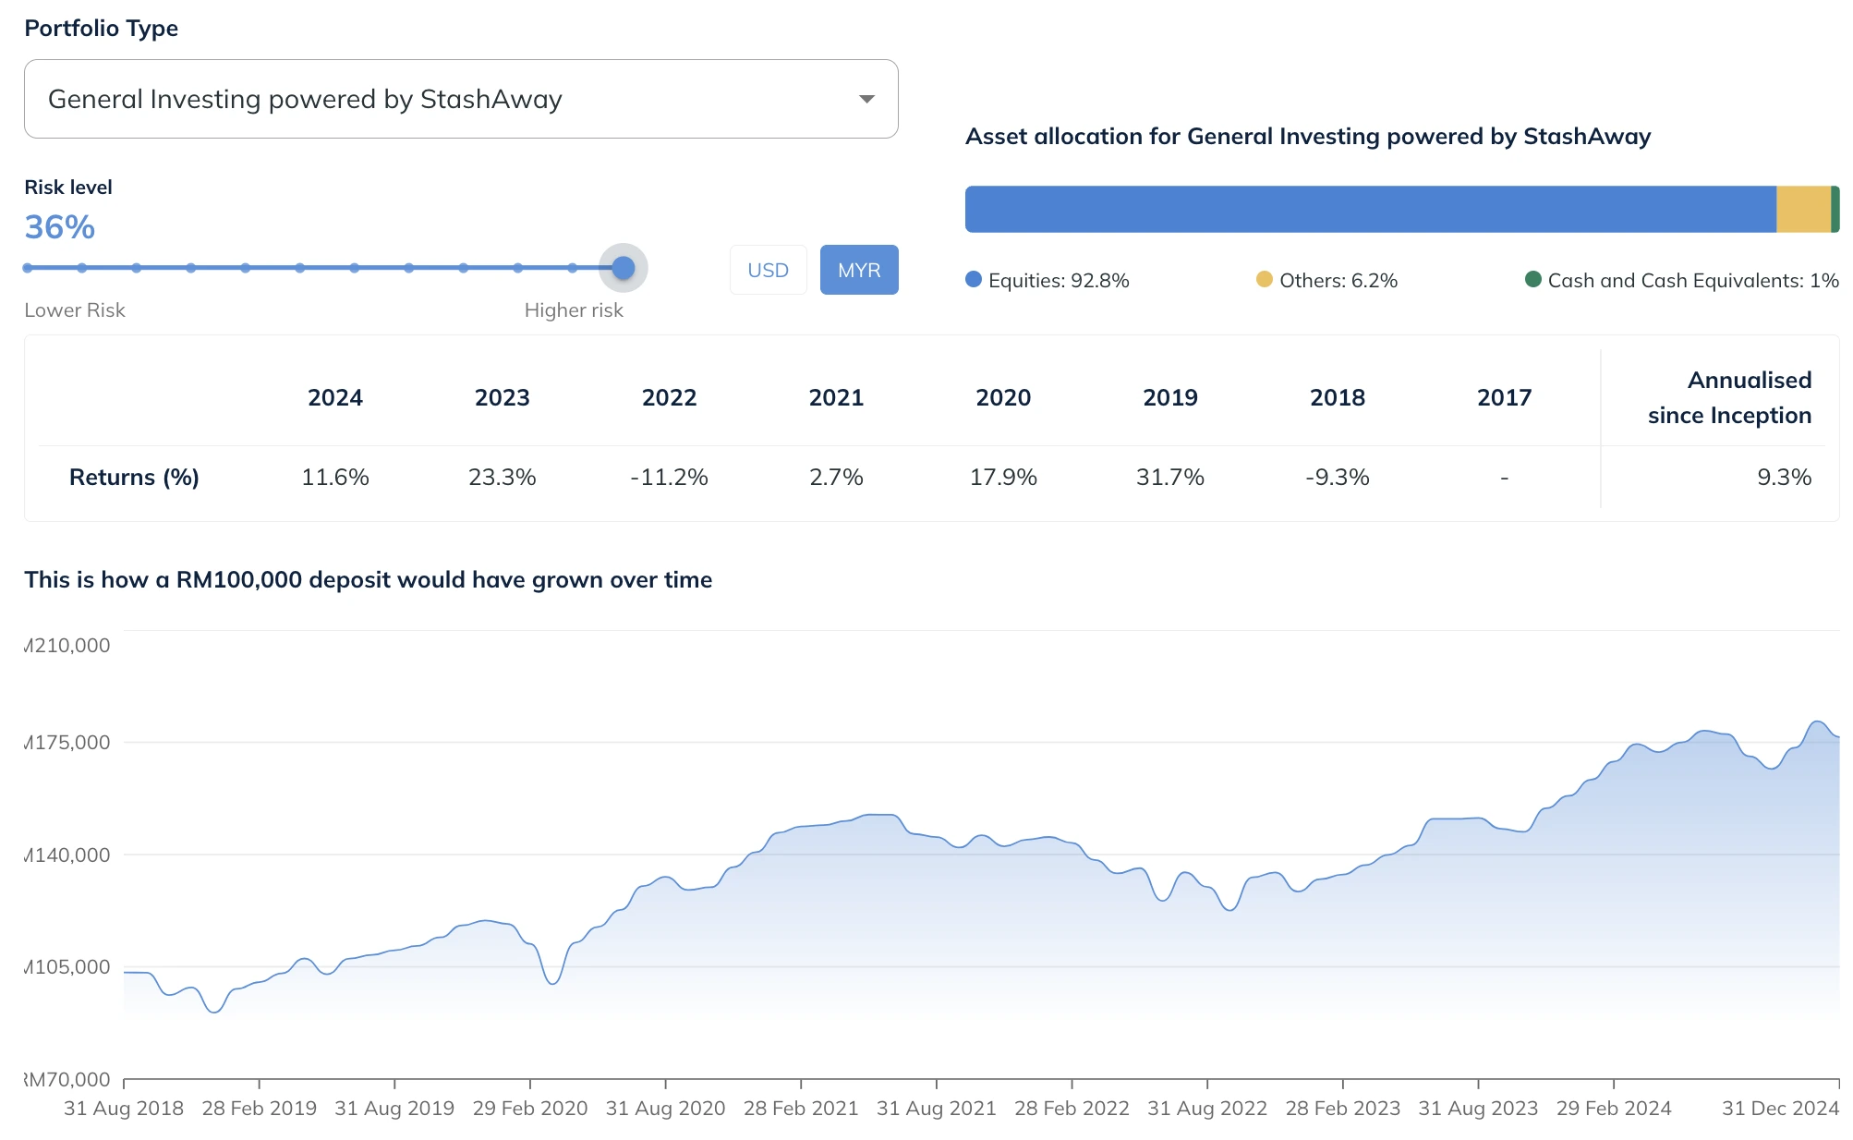The image size is (1853, 1140).
Task: Click the 'Equities: 92.8%' legend label
Action: click(1059, 280)
